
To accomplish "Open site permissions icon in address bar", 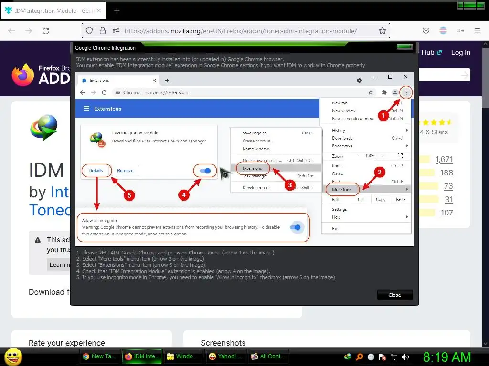I will tap(116, 30).
